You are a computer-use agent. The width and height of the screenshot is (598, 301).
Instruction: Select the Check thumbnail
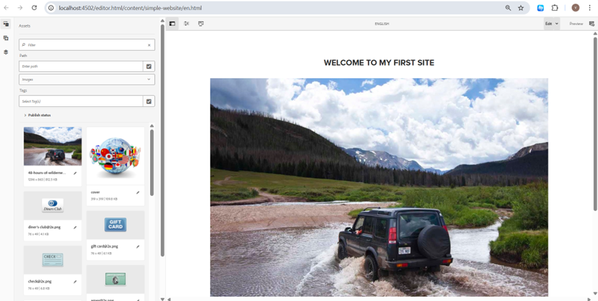53,260
